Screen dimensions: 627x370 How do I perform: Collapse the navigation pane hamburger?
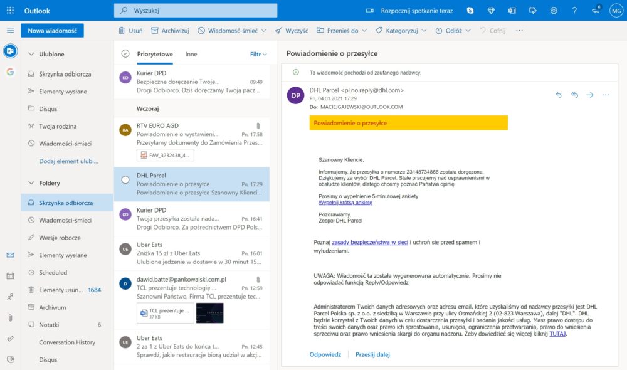[11, 30]
